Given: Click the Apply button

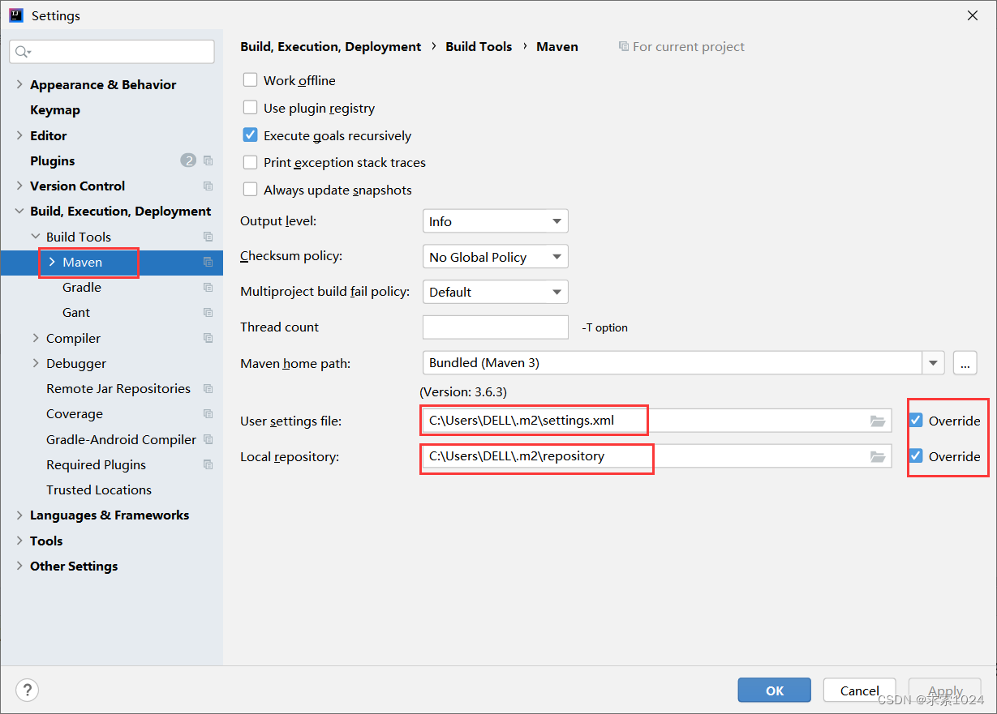Looking at the screenshot, I should point(945,690).
